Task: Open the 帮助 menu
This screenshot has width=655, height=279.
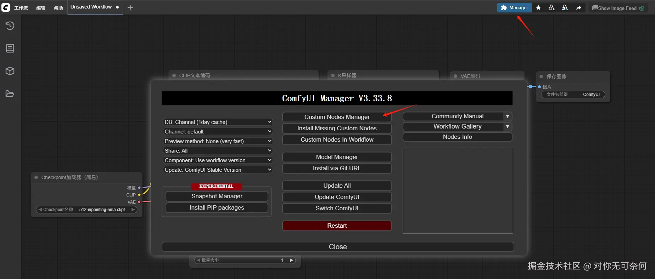Action: [x=58, y=8]
